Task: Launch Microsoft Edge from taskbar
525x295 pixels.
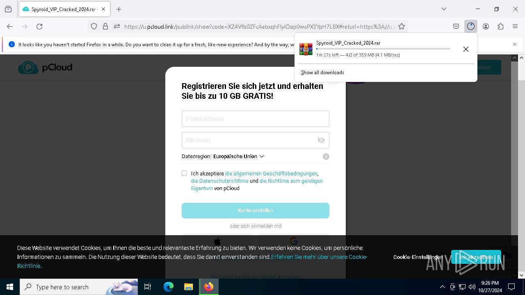Action: coord(169,287)
